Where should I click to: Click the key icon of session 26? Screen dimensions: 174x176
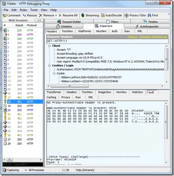point(5,135)
